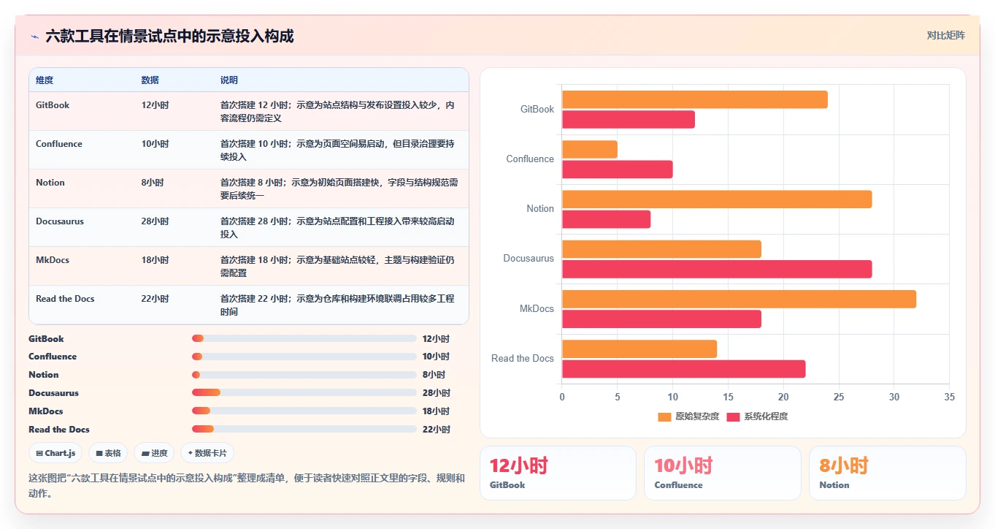Viewport: 995px width, 529px height.
Task: Click the orange Read the Docs chart bar
Action: click(639, 349)
